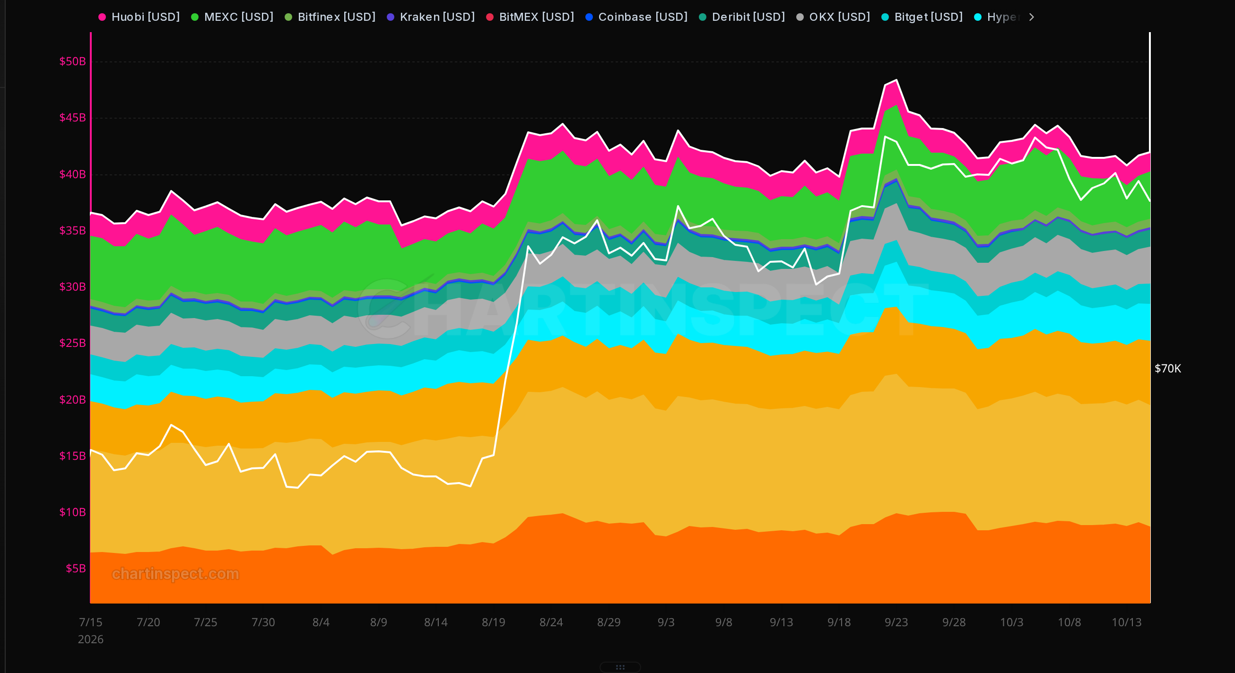
Task: Click the $5B y-axis label
Action: click(76, 568)
